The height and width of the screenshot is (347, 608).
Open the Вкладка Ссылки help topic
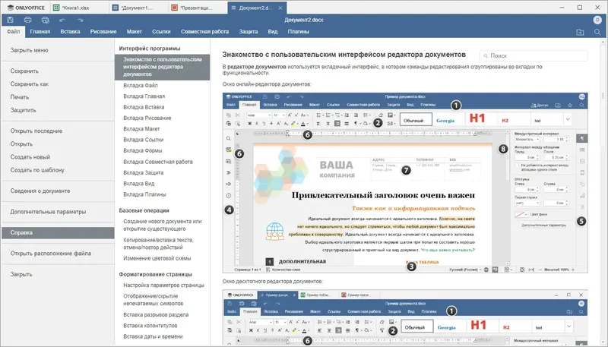(x=162, y=140)
